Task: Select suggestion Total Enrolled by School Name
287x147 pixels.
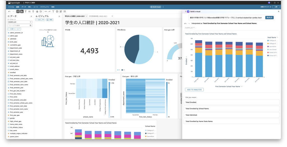Action: [x=232, y=109]
